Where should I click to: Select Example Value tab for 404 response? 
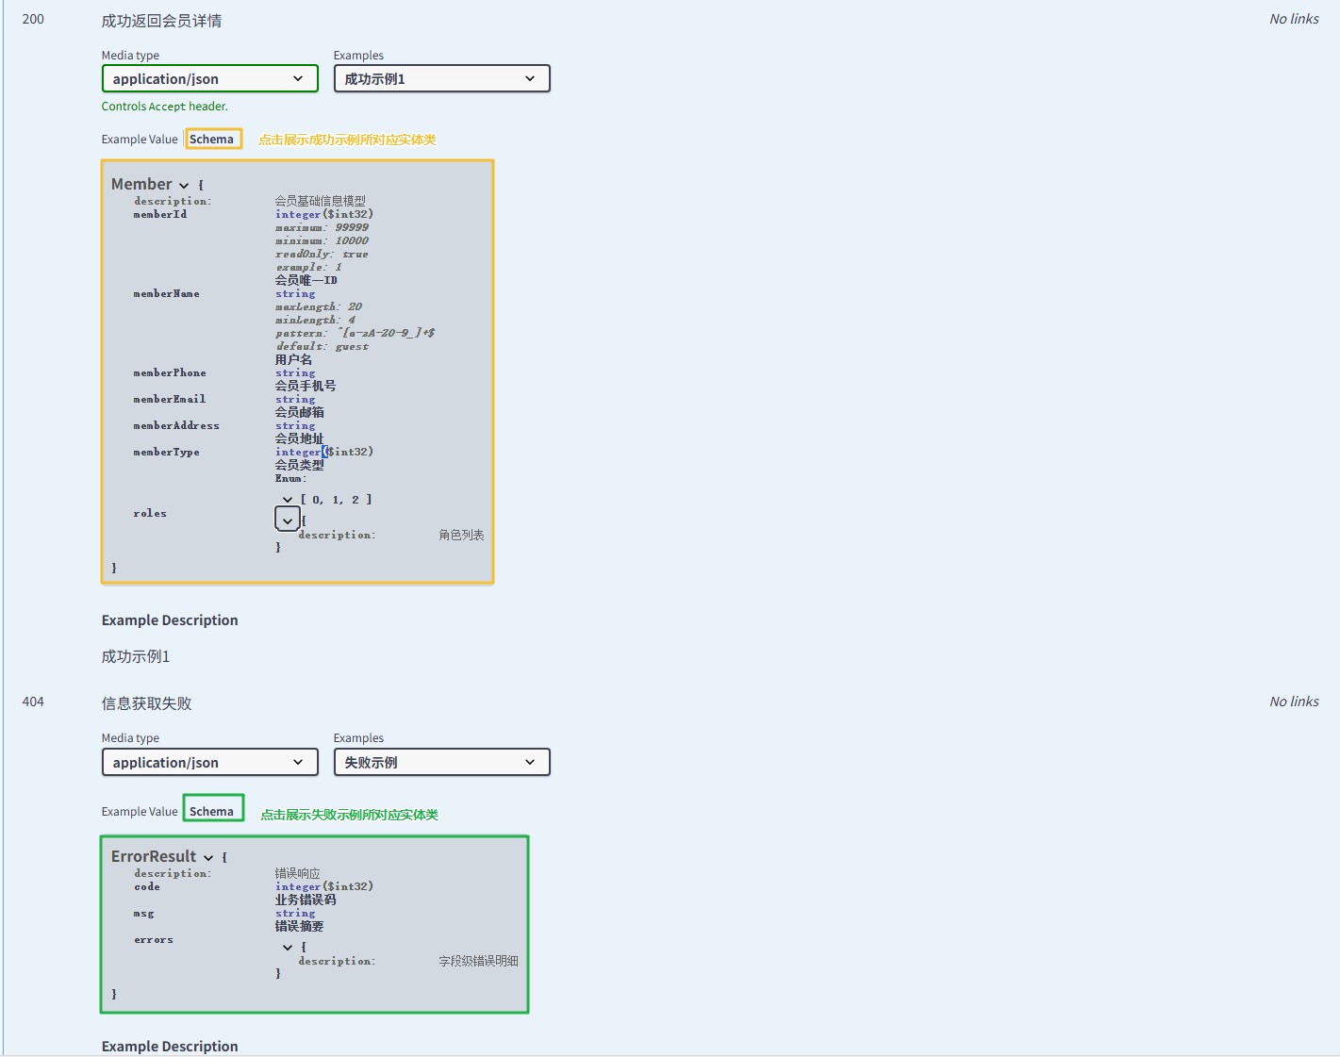[139, 810]
